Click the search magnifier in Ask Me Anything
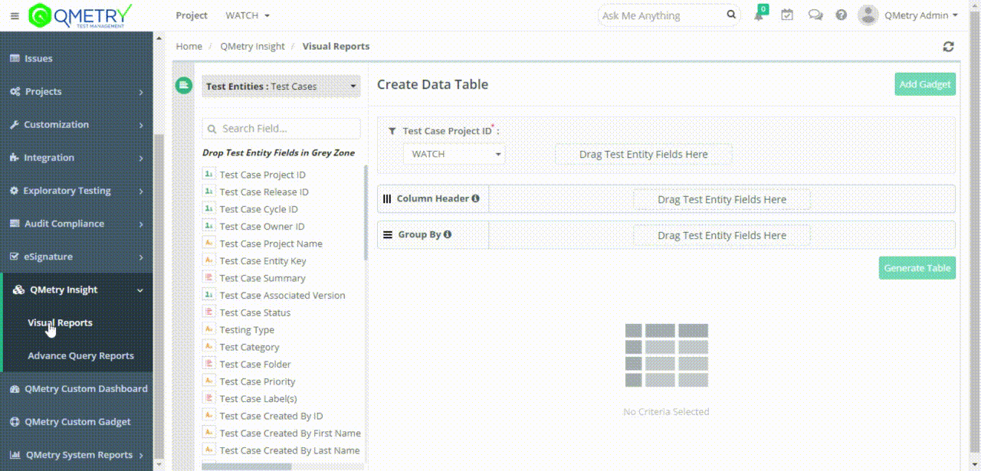Screen dimensions: 981x471 tap(731, 15)
